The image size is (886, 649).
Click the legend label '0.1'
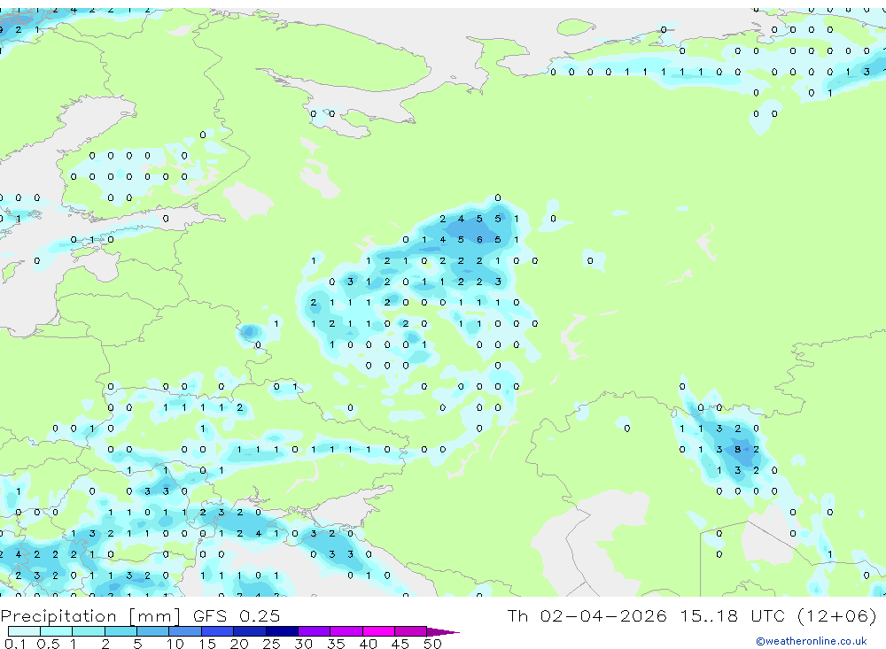click(x=15, y=644)
